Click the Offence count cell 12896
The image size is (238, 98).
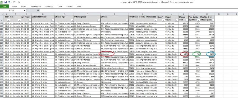(x=183, y=68)
